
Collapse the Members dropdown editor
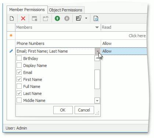tap(98, 51)
